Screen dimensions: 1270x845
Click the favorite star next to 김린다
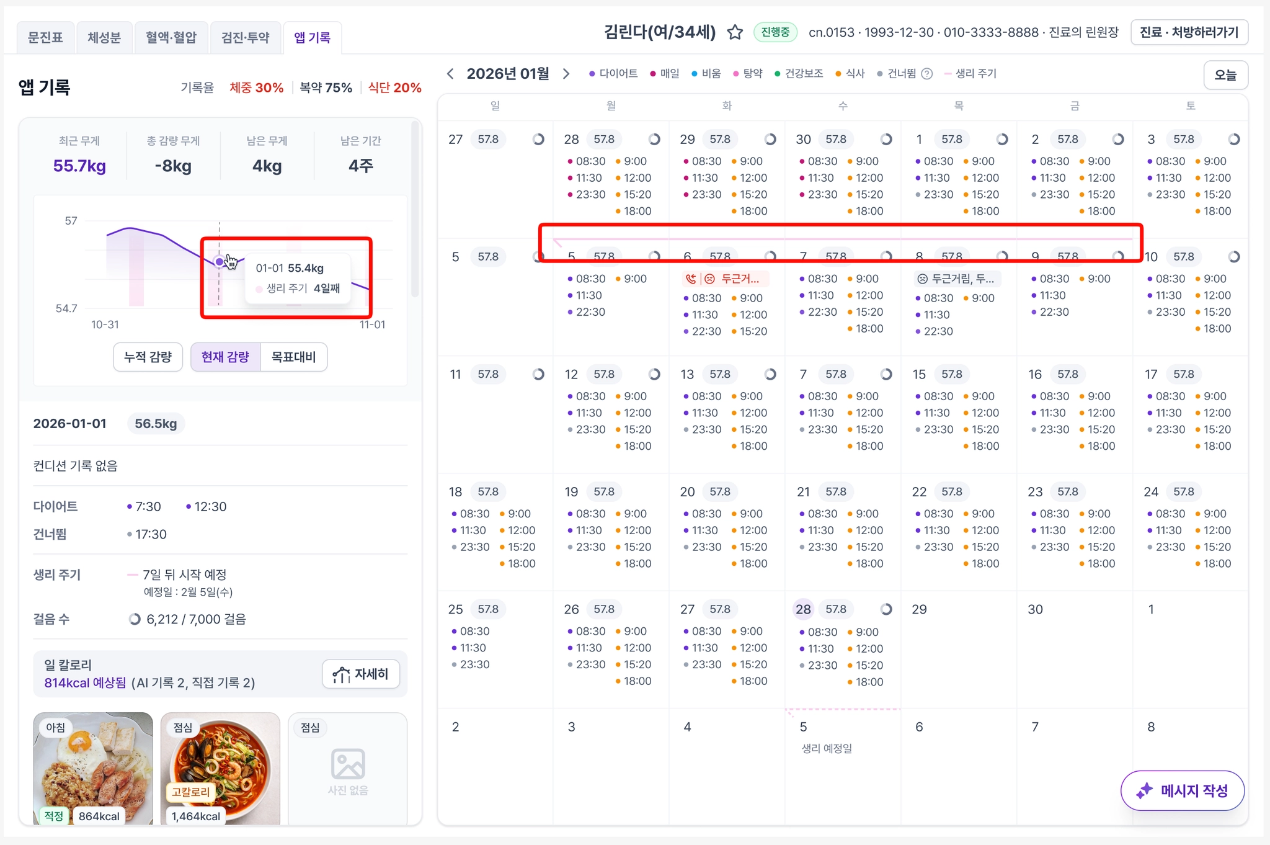click(735, 32)
